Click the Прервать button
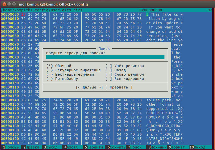This screenshot has height=150, width=215. pyautogui.click(x=119, y=87)
